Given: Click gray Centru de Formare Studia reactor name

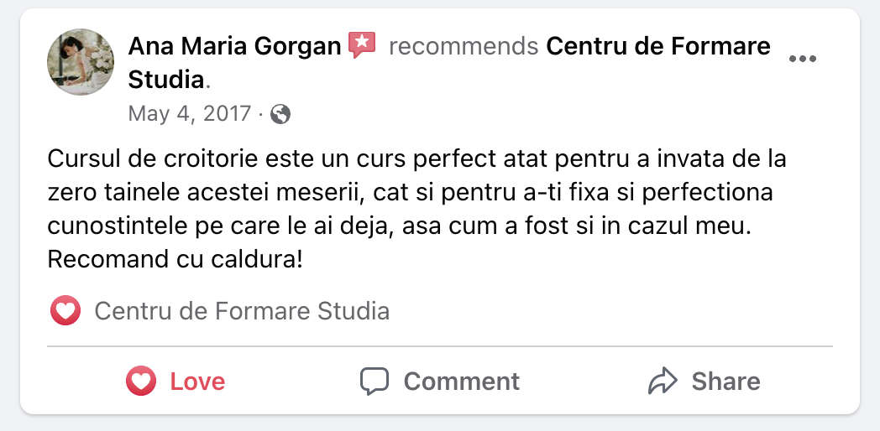Looking at the screenshot, I should click(242, 312).
